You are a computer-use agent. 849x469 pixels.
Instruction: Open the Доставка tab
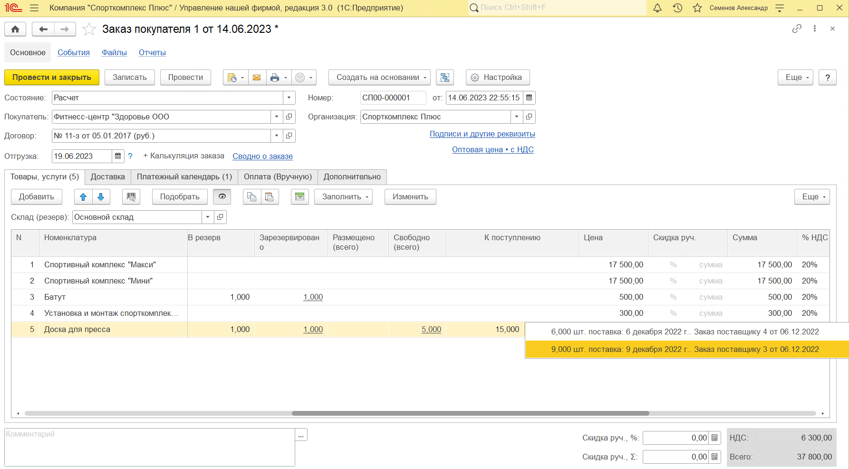(x=108, y=177)
